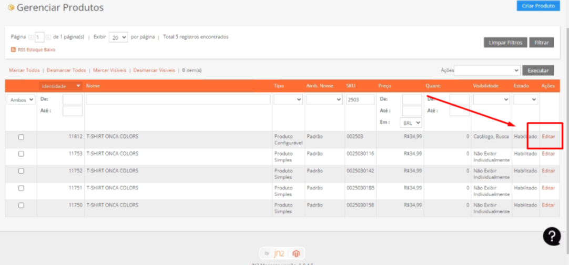Click the jn2 logo in the footer
The image size is (569, 265).
point(279,253)
